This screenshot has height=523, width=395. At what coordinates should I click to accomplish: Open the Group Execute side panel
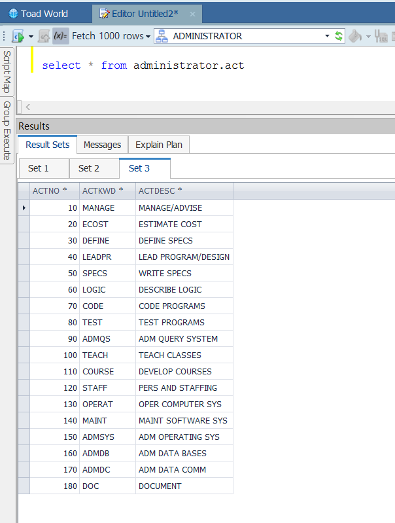coord(7,130)
